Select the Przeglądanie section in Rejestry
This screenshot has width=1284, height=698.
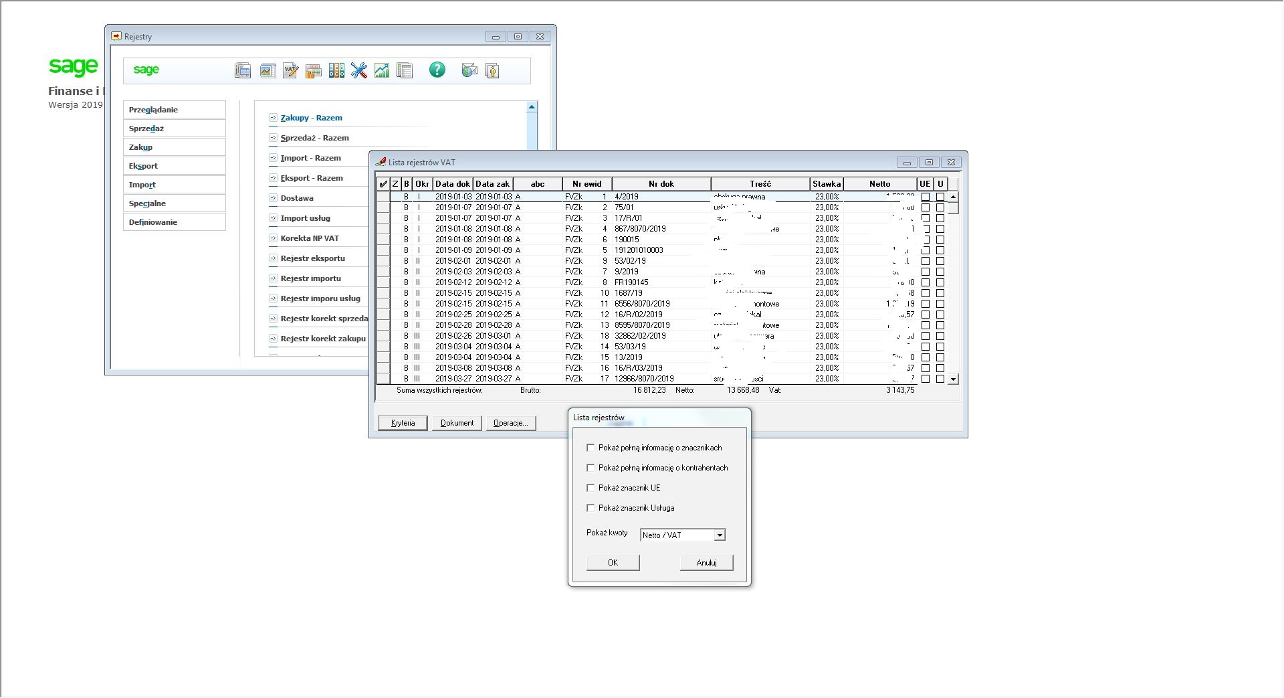175,110
